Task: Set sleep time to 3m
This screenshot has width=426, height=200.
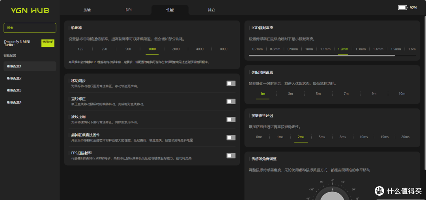Action: click(x=290, y=94)
